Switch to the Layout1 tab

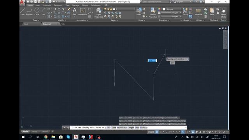[x=35, y=131]
